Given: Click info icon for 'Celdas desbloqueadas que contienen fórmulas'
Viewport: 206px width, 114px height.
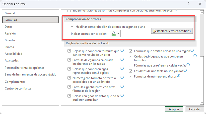Looking at the screenshot, I should pyautogui.click(x=195, y=56).
